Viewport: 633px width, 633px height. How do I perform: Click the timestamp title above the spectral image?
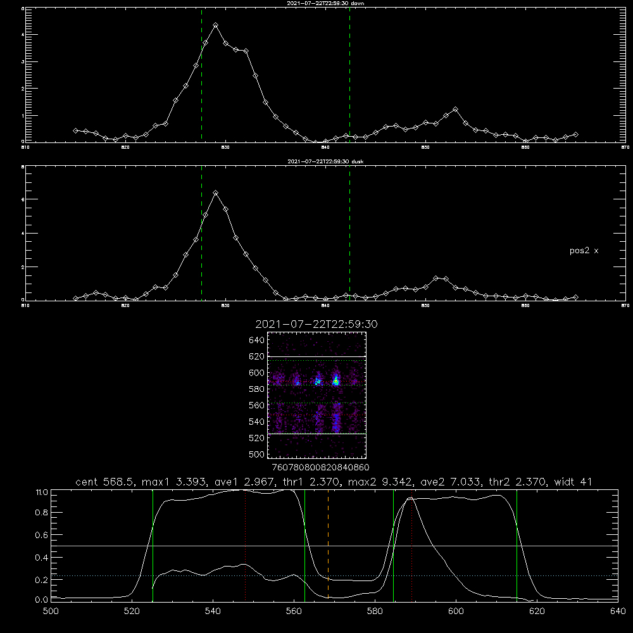(316, 324)
